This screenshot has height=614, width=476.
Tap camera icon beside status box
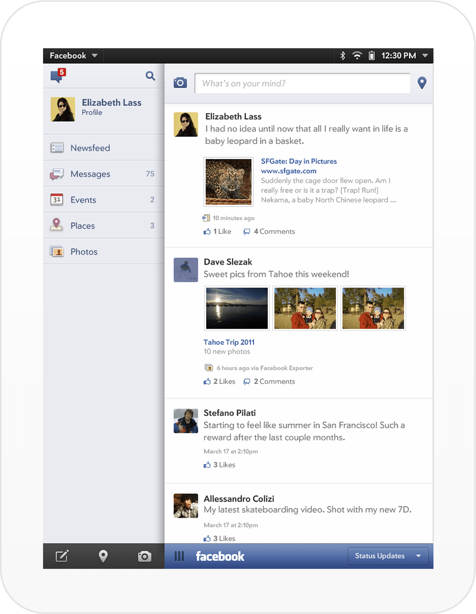click(x=180, y=82)
